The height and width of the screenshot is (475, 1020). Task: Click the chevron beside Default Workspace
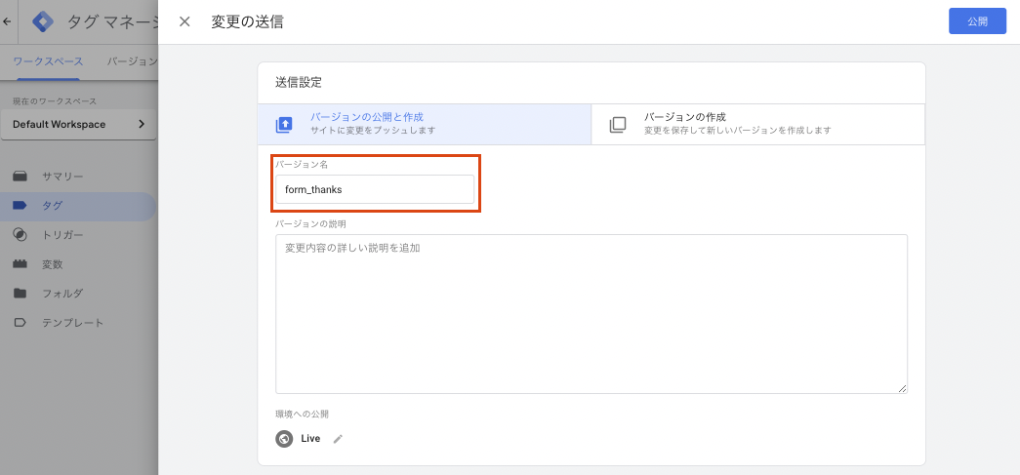[x=142, y=124]
